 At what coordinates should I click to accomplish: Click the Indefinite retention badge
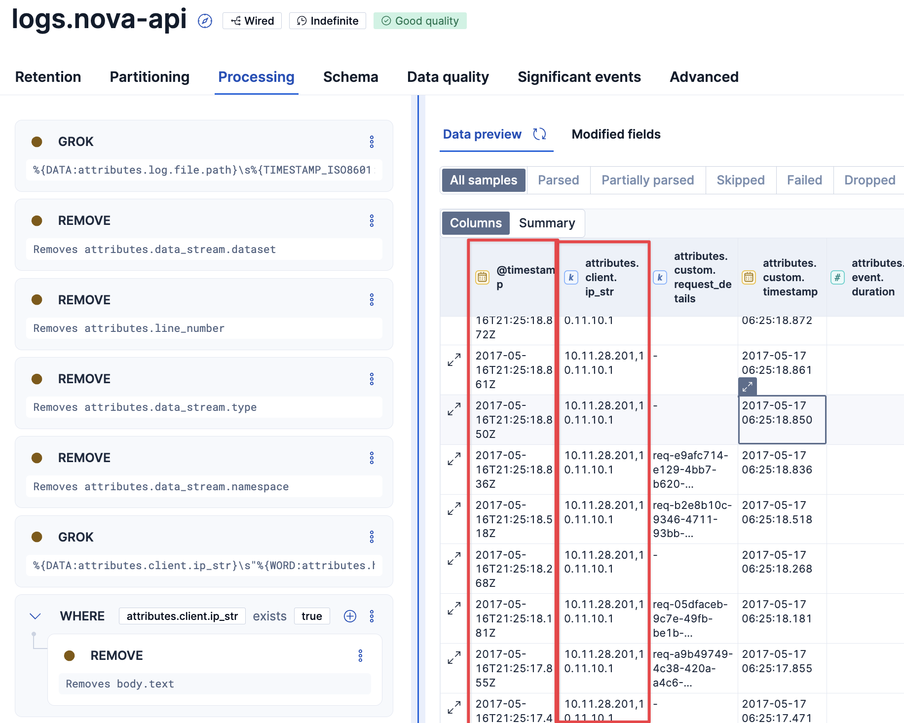coord(328,21)
